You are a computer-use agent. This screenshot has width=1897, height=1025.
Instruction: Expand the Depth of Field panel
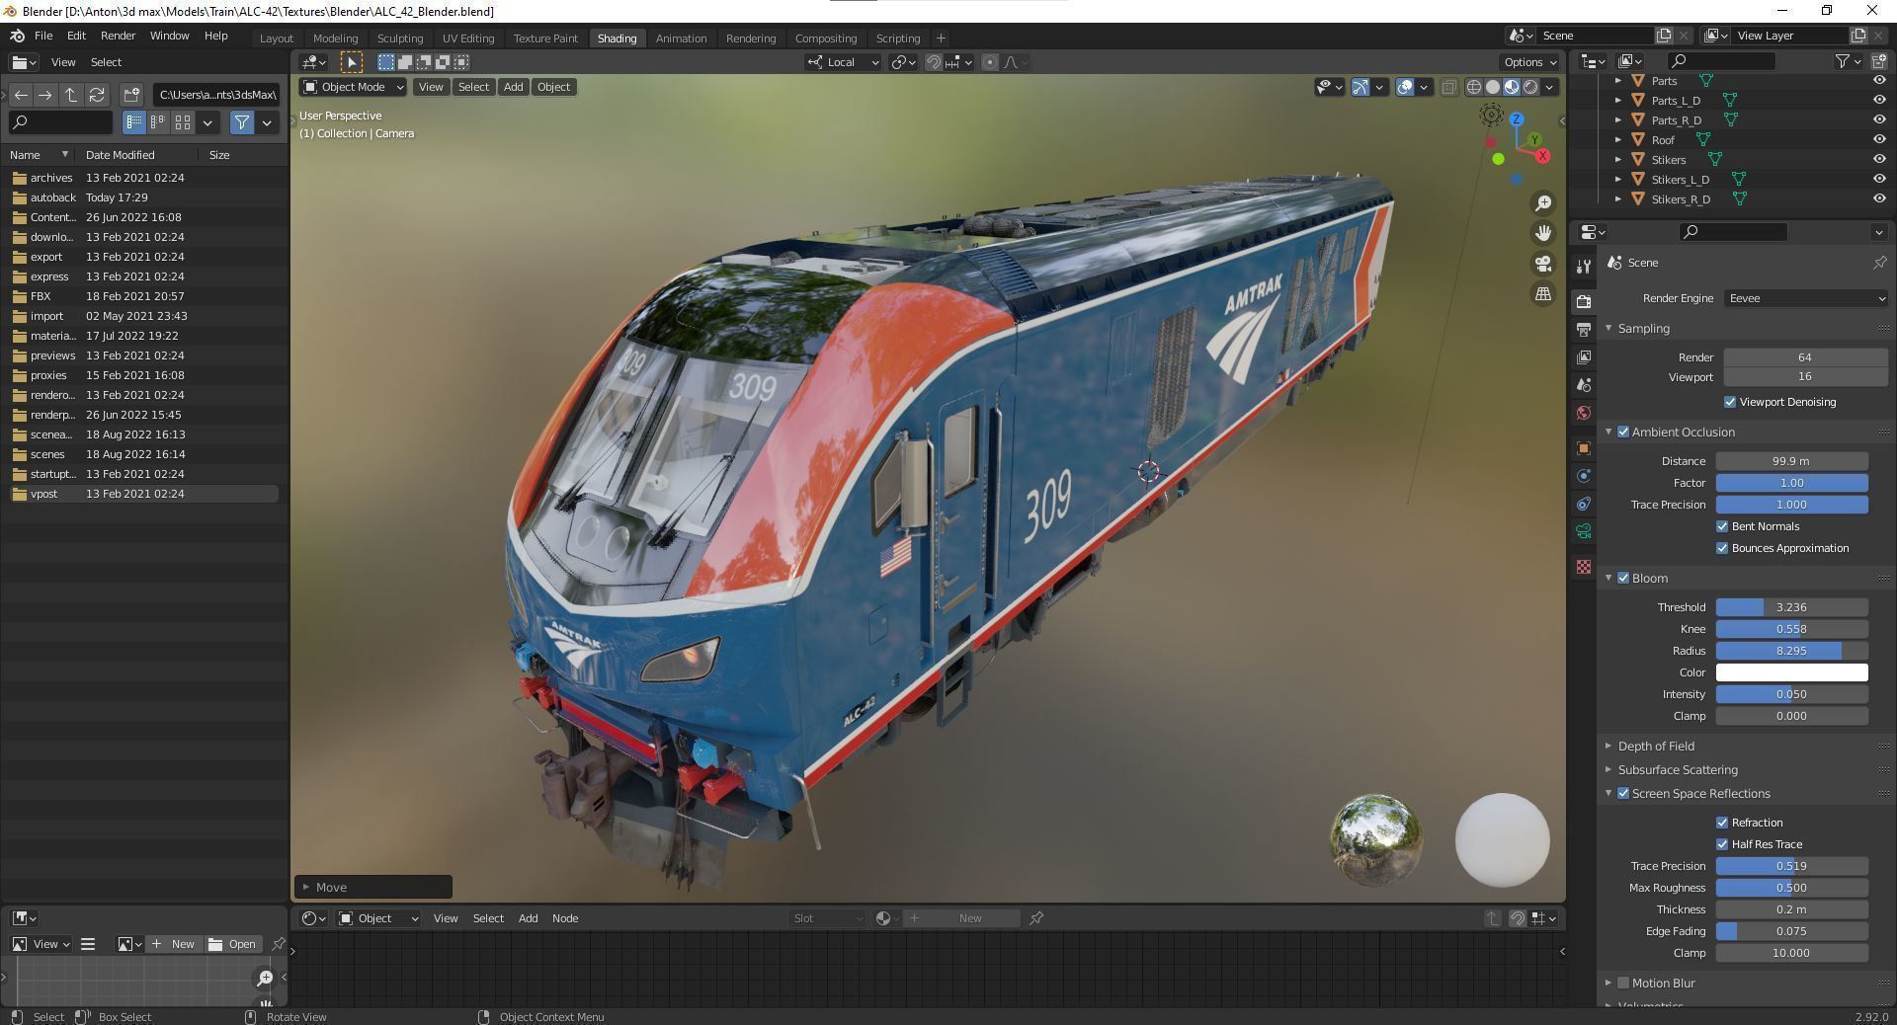tap(1608, 747)
